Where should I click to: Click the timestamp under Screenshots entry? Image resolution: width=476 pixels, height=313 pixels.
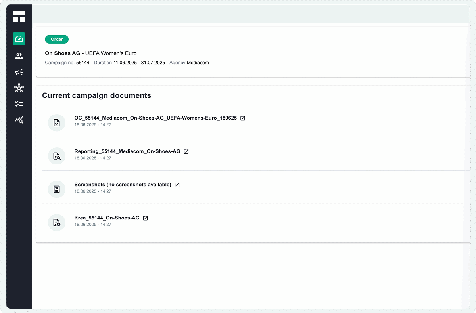click(x=93, y=191)
